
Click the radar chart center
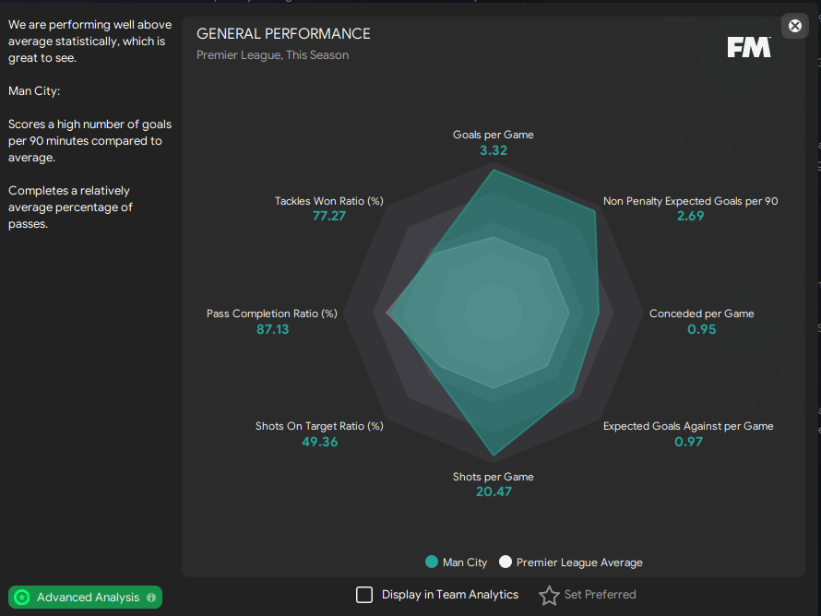(x=494, y=313)
